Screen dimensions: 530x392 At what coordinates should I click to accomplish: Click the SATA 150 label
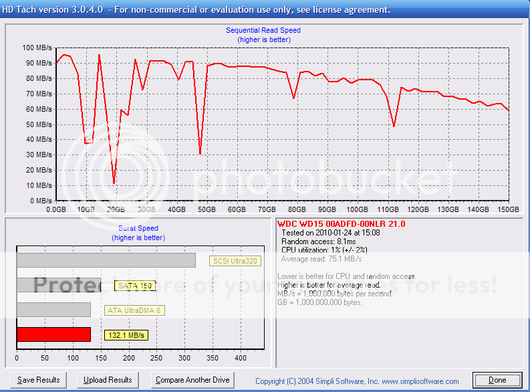(135, 286)
